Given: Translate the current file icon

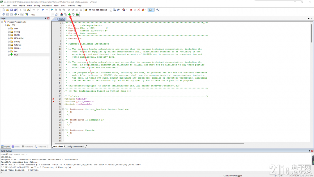Looking at the screenshot, I should pos(3,15).
